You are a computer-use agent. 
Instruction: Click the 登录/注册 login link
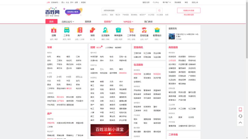[146, 2]
